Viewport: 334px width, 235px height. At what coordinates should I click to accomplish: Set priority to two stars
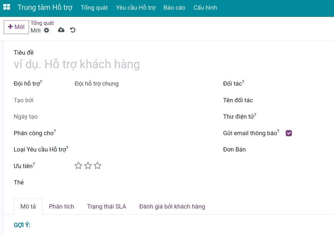tap(88, 166)
